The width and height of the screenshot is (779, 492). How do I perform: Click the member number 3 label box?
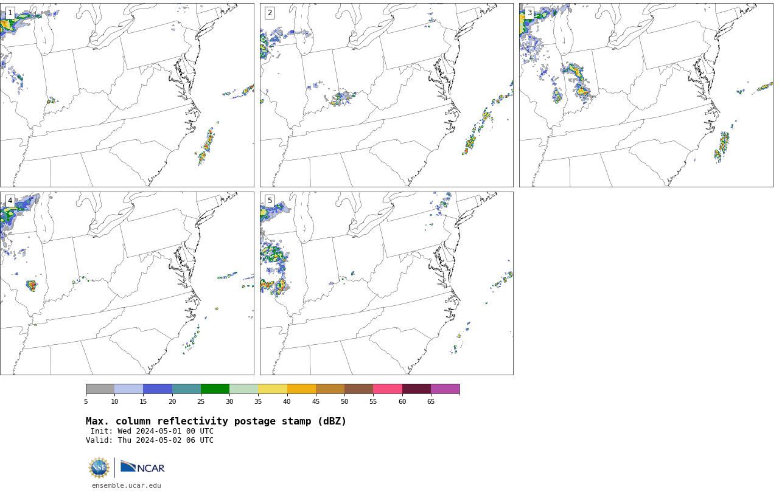(x=529, y=13)
